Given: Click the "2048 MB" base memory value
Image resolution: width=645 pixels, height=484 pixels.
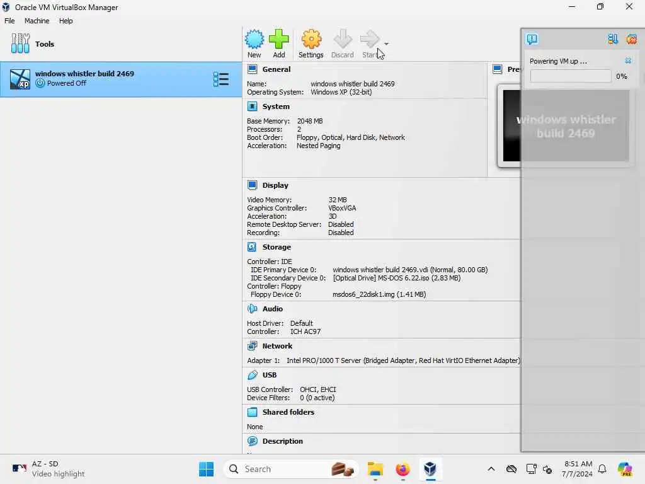Looking at the screenshot, I should tap(310, 121).
